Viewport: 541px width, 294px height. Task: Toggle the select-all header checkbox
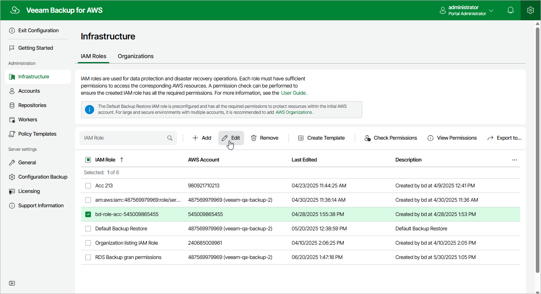tap(88, 160)
